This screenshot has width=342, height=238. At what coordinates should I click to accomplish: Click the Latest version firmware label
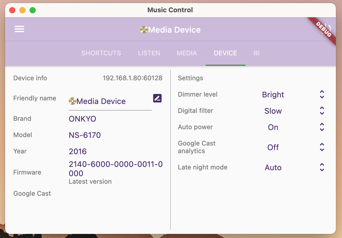point(90,181)
